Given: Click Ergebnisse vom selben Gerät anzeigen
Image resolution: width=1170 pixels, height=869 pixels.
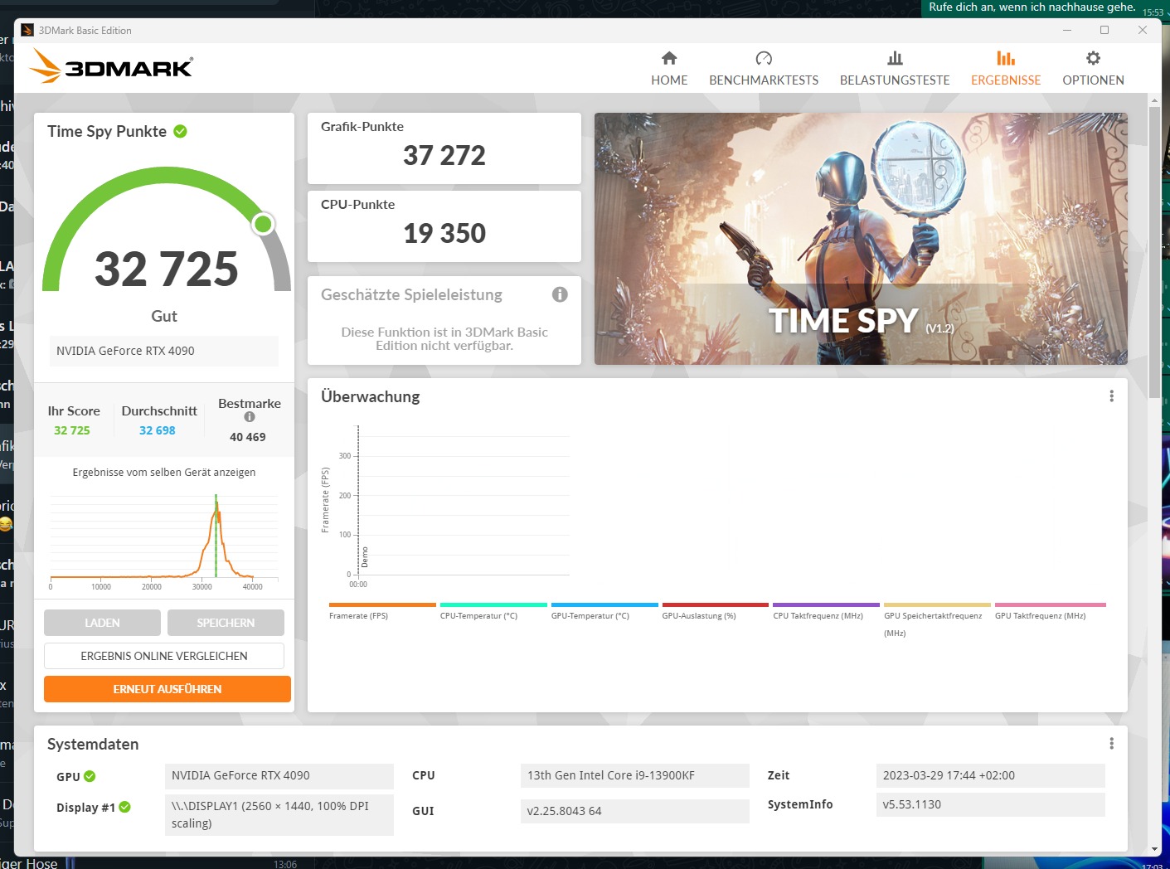Looking at the screenshot, I should 164,473.
